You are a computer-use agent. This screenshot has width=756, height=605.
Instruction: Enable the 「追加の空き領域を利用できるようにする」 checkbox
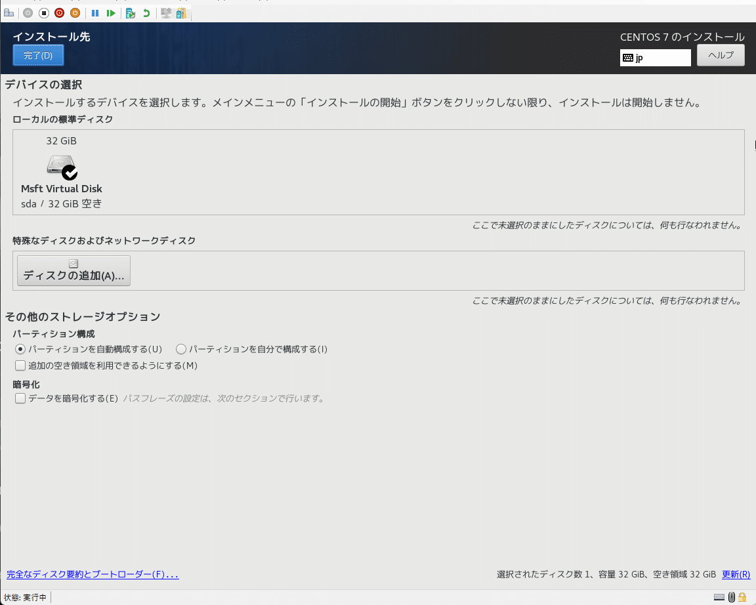pyautogui.click(x=20, y=365)
